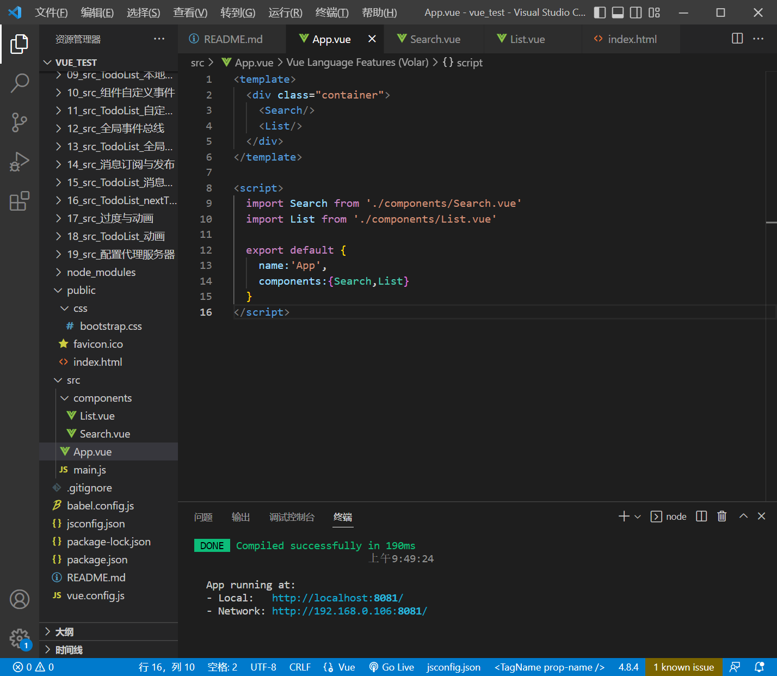Open .gitignore file in explorer
777x676 pixels.
click(109, 488)
